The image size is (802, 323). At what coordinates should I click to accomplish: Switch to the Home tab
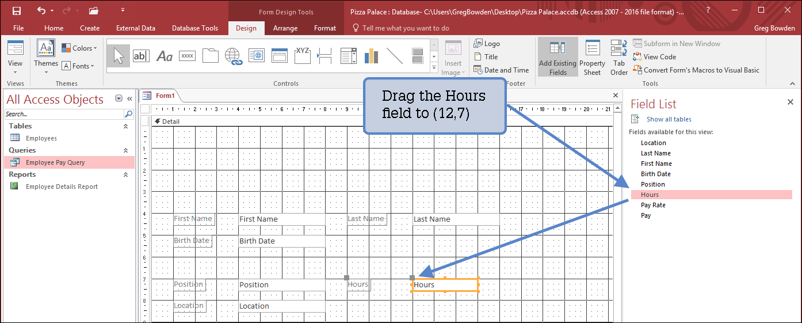(x=54, y=28)
